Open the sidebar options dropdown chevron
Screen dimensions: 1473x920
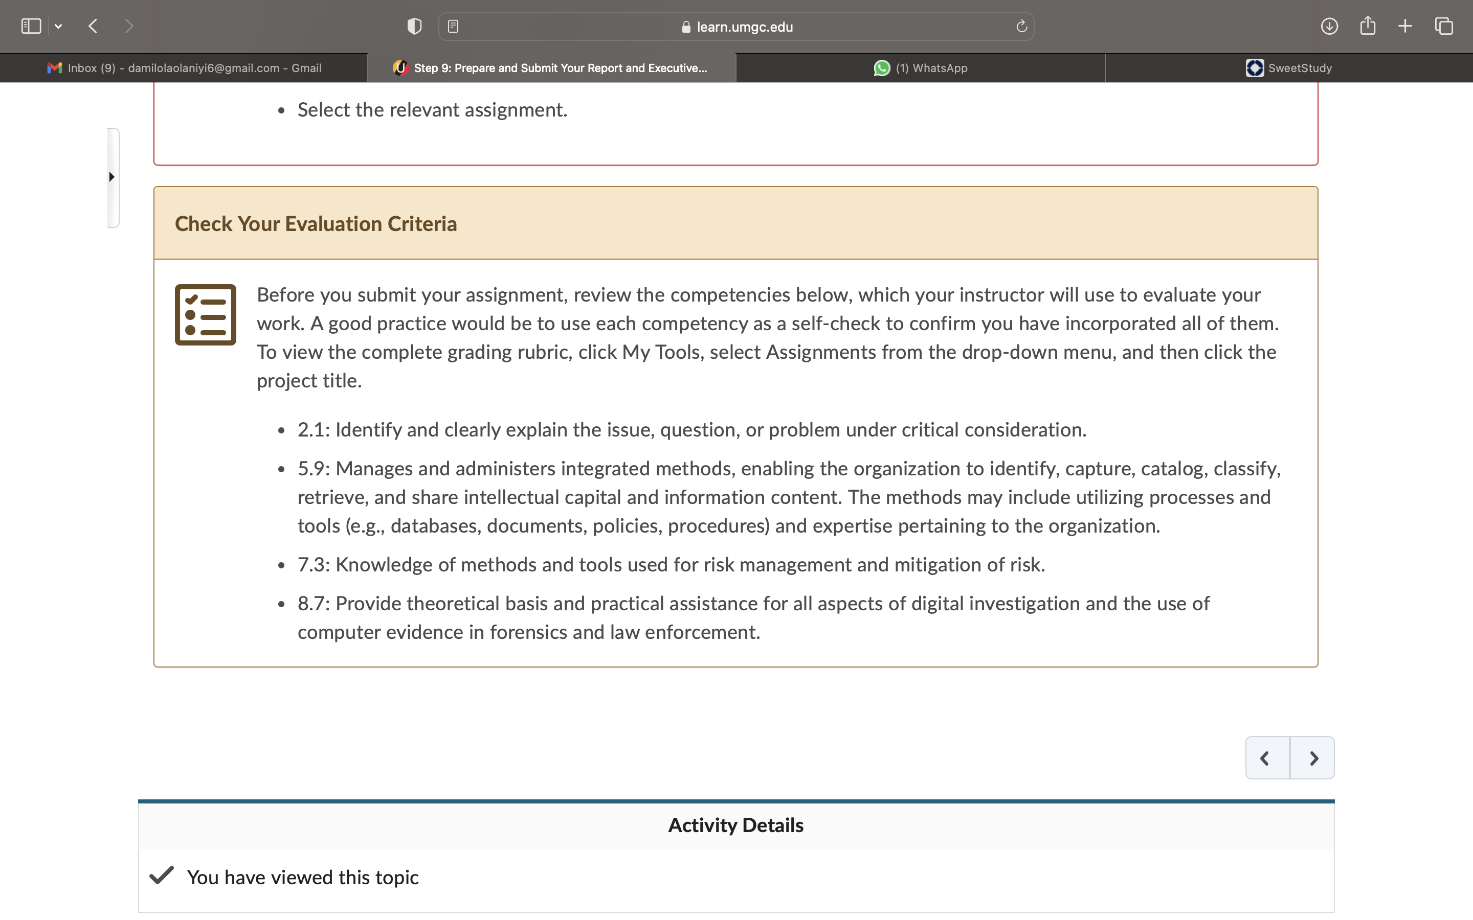point(58,26)
